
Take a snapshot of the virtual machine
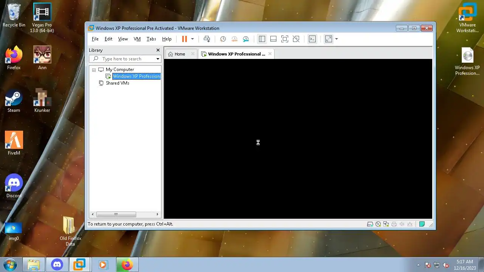[223, 39]
